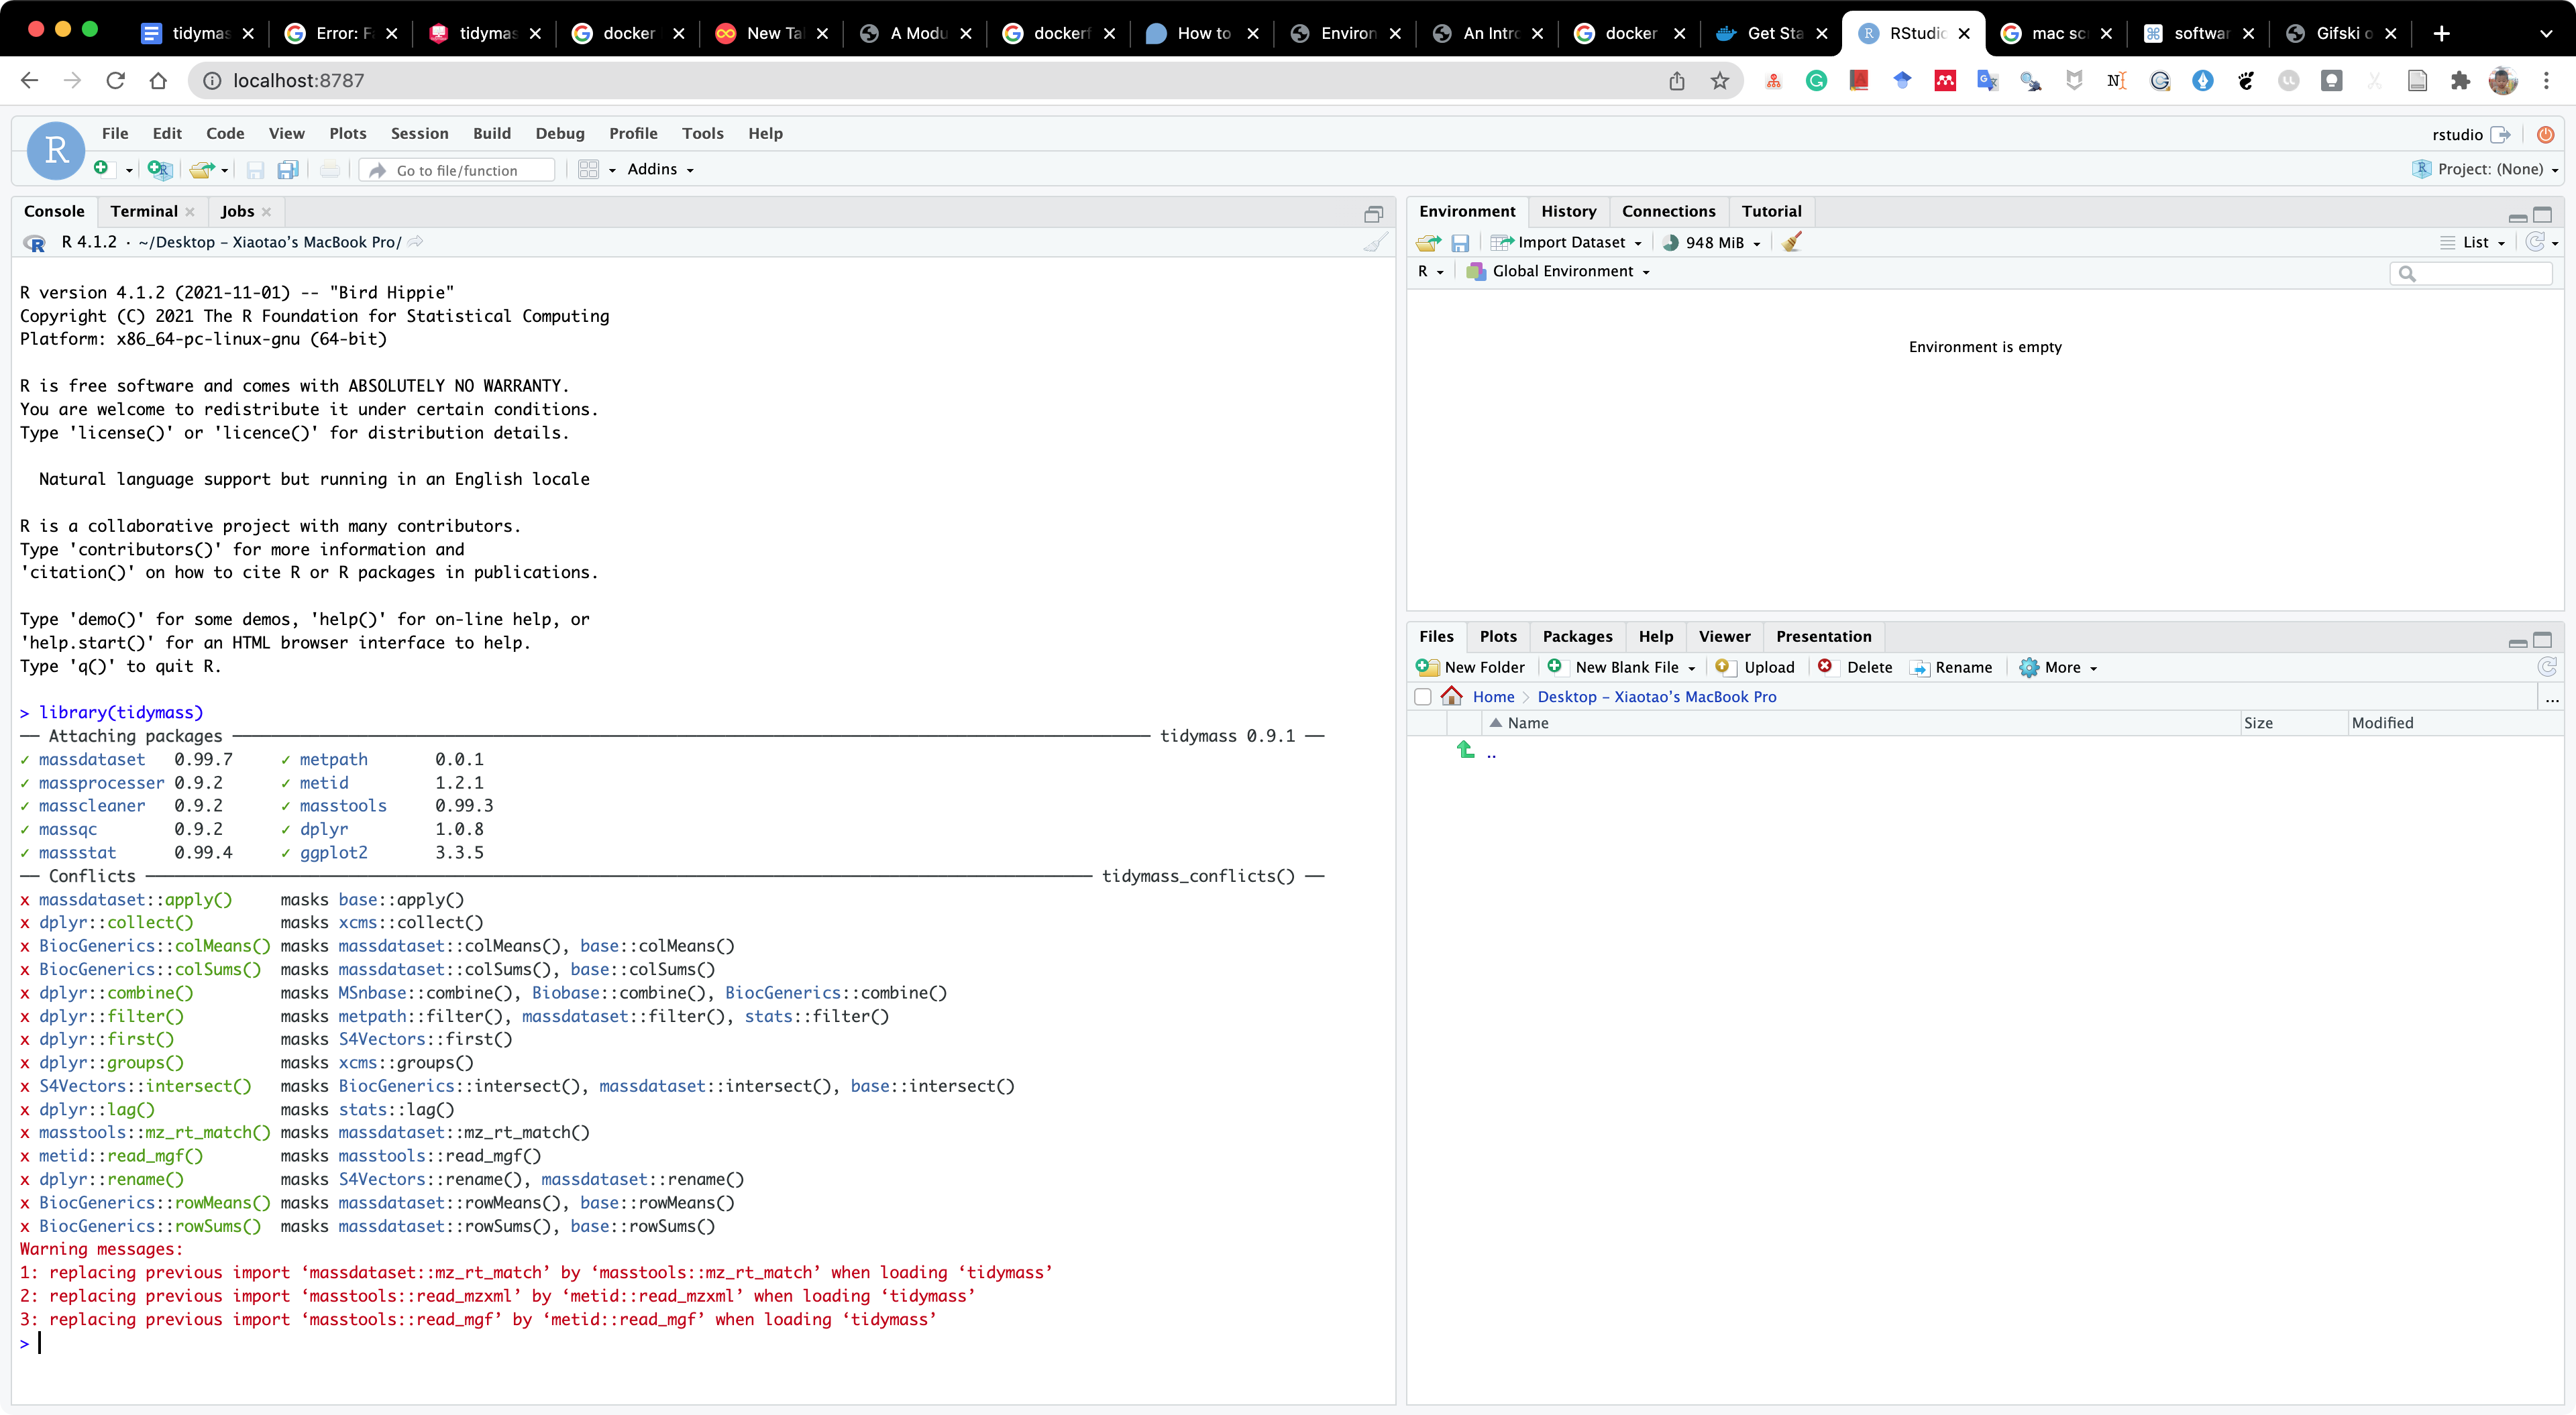Screen dimensions: 2576x1415
Task: Expand the Import Dataset dropdown
Action: 1566,242
